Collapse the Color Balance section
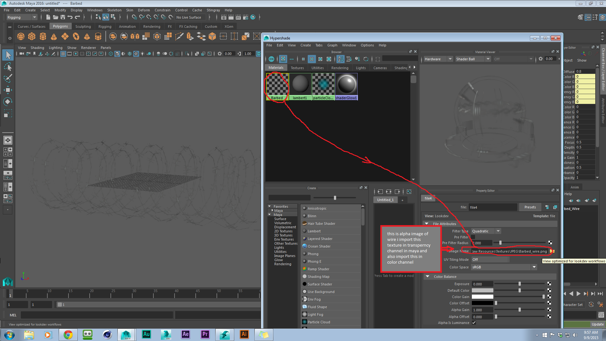The width and height of the screenshot is (606, 341). click(428, 276)
